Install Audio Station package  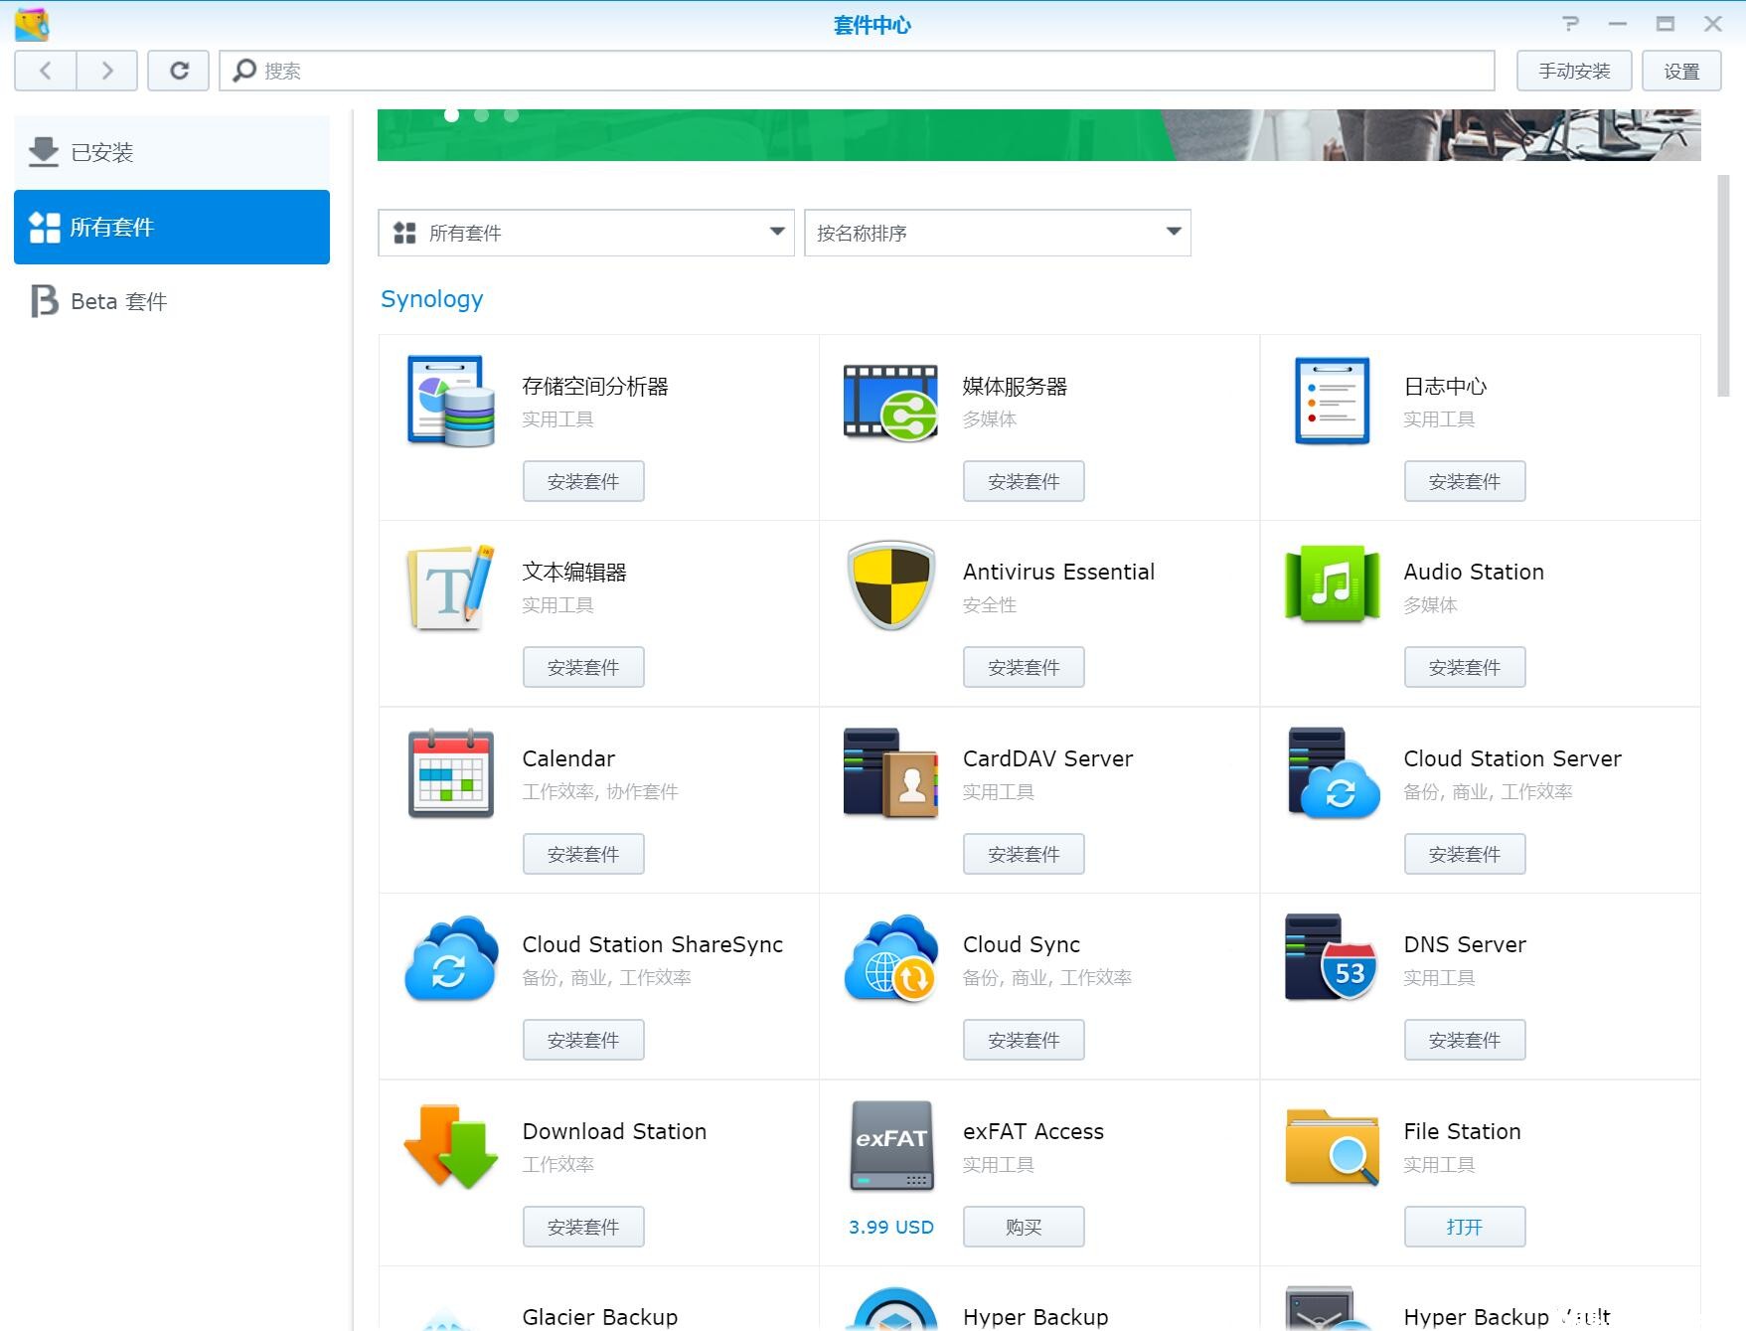1465,667
